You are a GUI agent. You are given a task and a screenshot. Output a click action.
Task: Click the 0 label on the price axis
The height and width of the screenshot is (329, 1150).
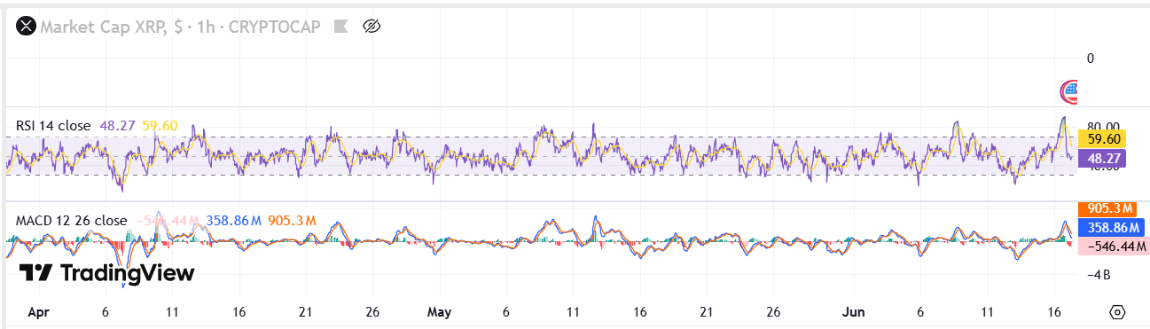[1091, 58]
